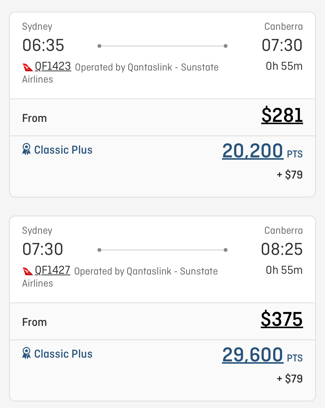325x408 pixels.
Task: Select the $375 fare price
Action: tap(282, 319)
